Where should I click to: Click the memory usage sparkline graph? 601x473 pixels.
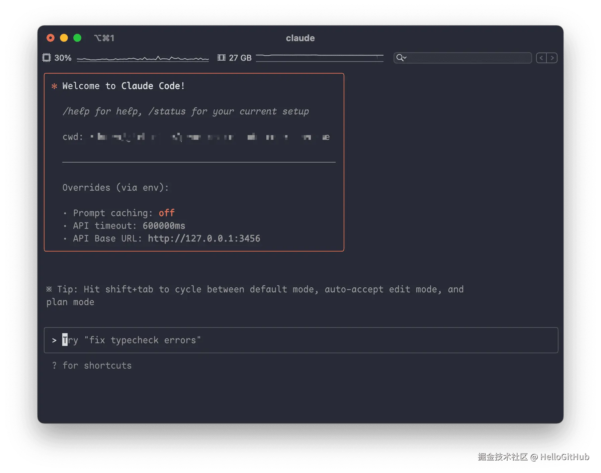click(320, 58)
